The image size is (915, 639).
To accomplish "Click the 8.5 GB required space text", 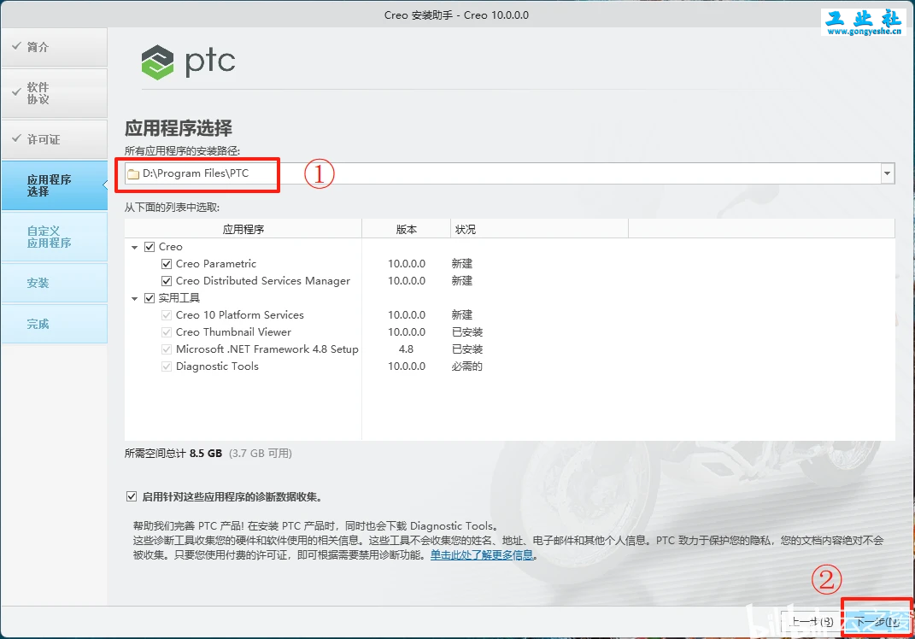I will (x=206, y=454).
